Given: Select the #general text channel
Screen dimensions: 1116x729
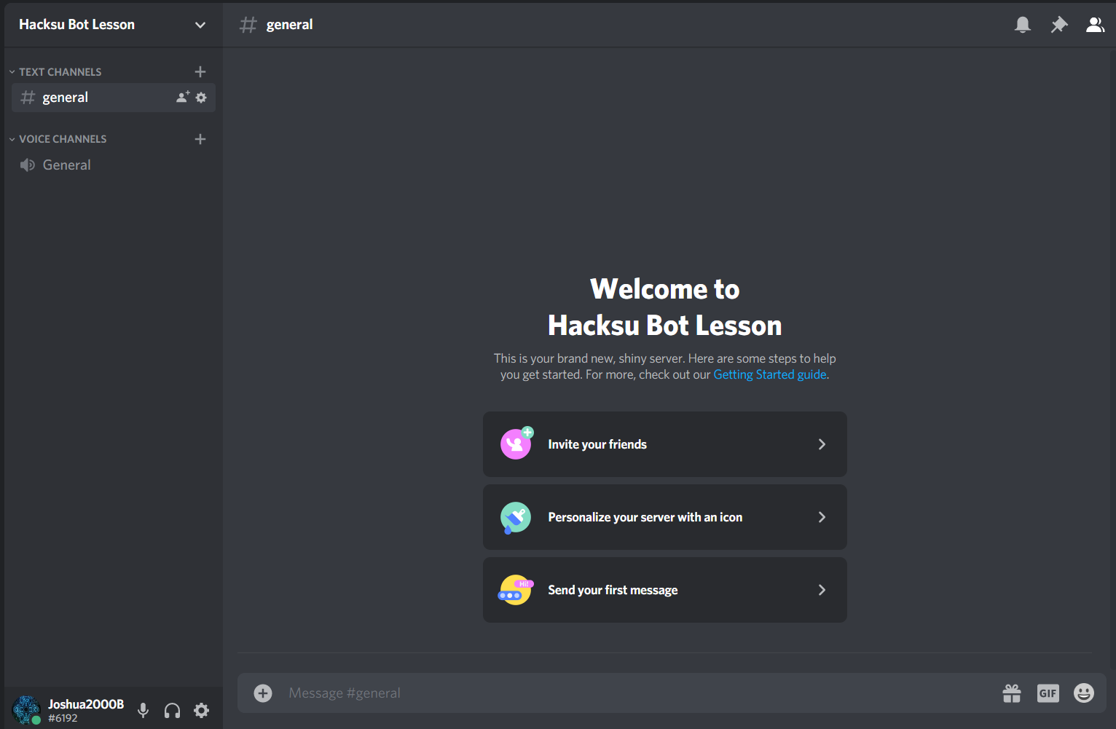Looking at the screenshot, I should tap(114, 98).
